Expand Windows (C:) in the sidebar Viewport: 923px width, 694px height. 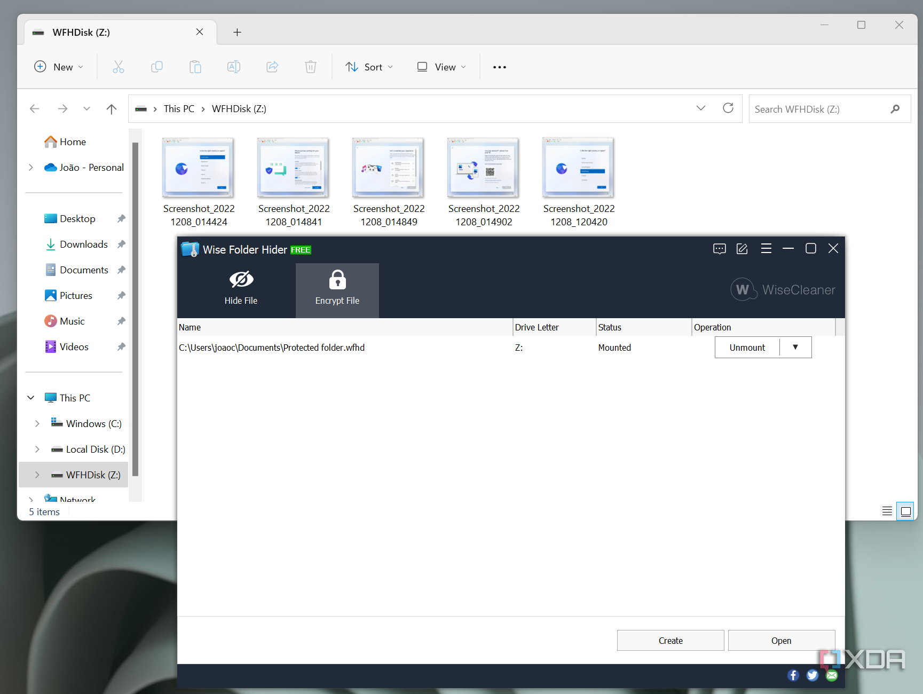tap(37, 423)
